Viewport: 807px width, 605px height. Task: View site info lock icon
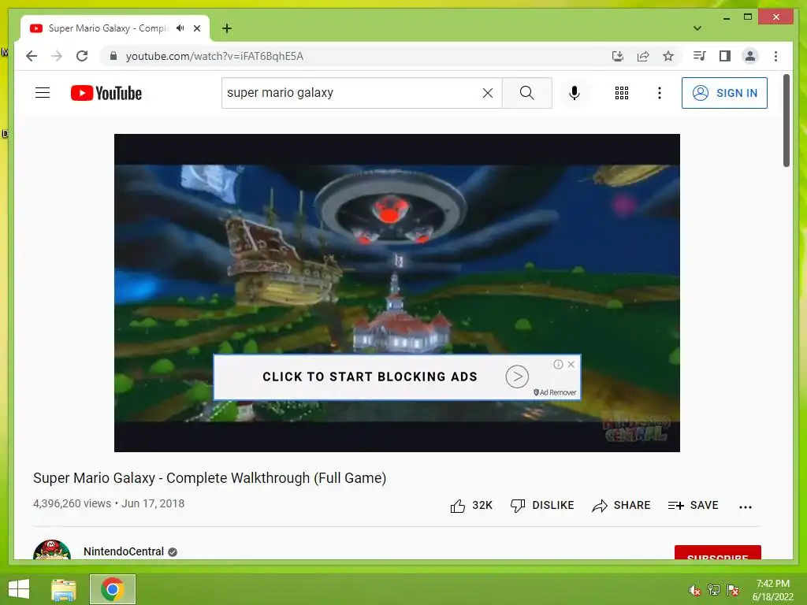coord(113,56)
